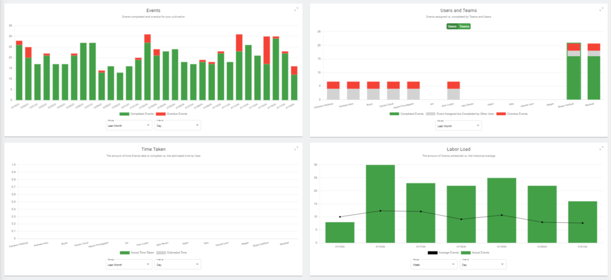This screenshot has width=611, height=280.
Task: Open the Time Taken Interval dropdown
Action: click(178, 264)
